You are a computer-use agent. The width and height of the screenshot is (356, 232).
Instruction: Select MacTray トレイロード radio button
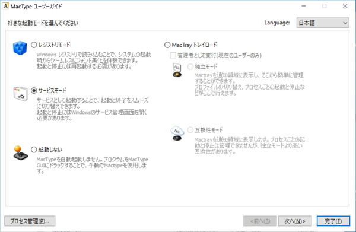[x=167, y=45]
